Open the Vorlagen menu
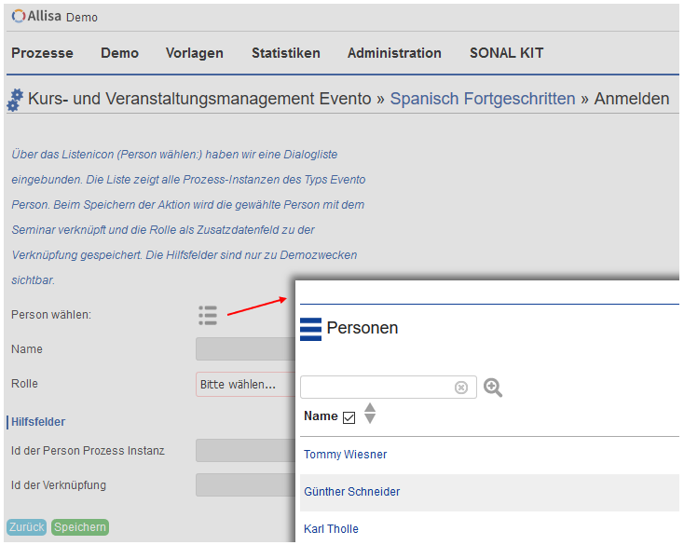 pos(195,53)
